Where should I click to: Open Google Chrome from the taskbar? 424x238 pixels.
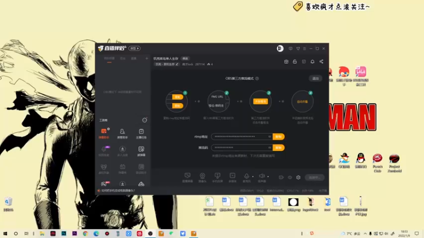(x=85, y=233)
